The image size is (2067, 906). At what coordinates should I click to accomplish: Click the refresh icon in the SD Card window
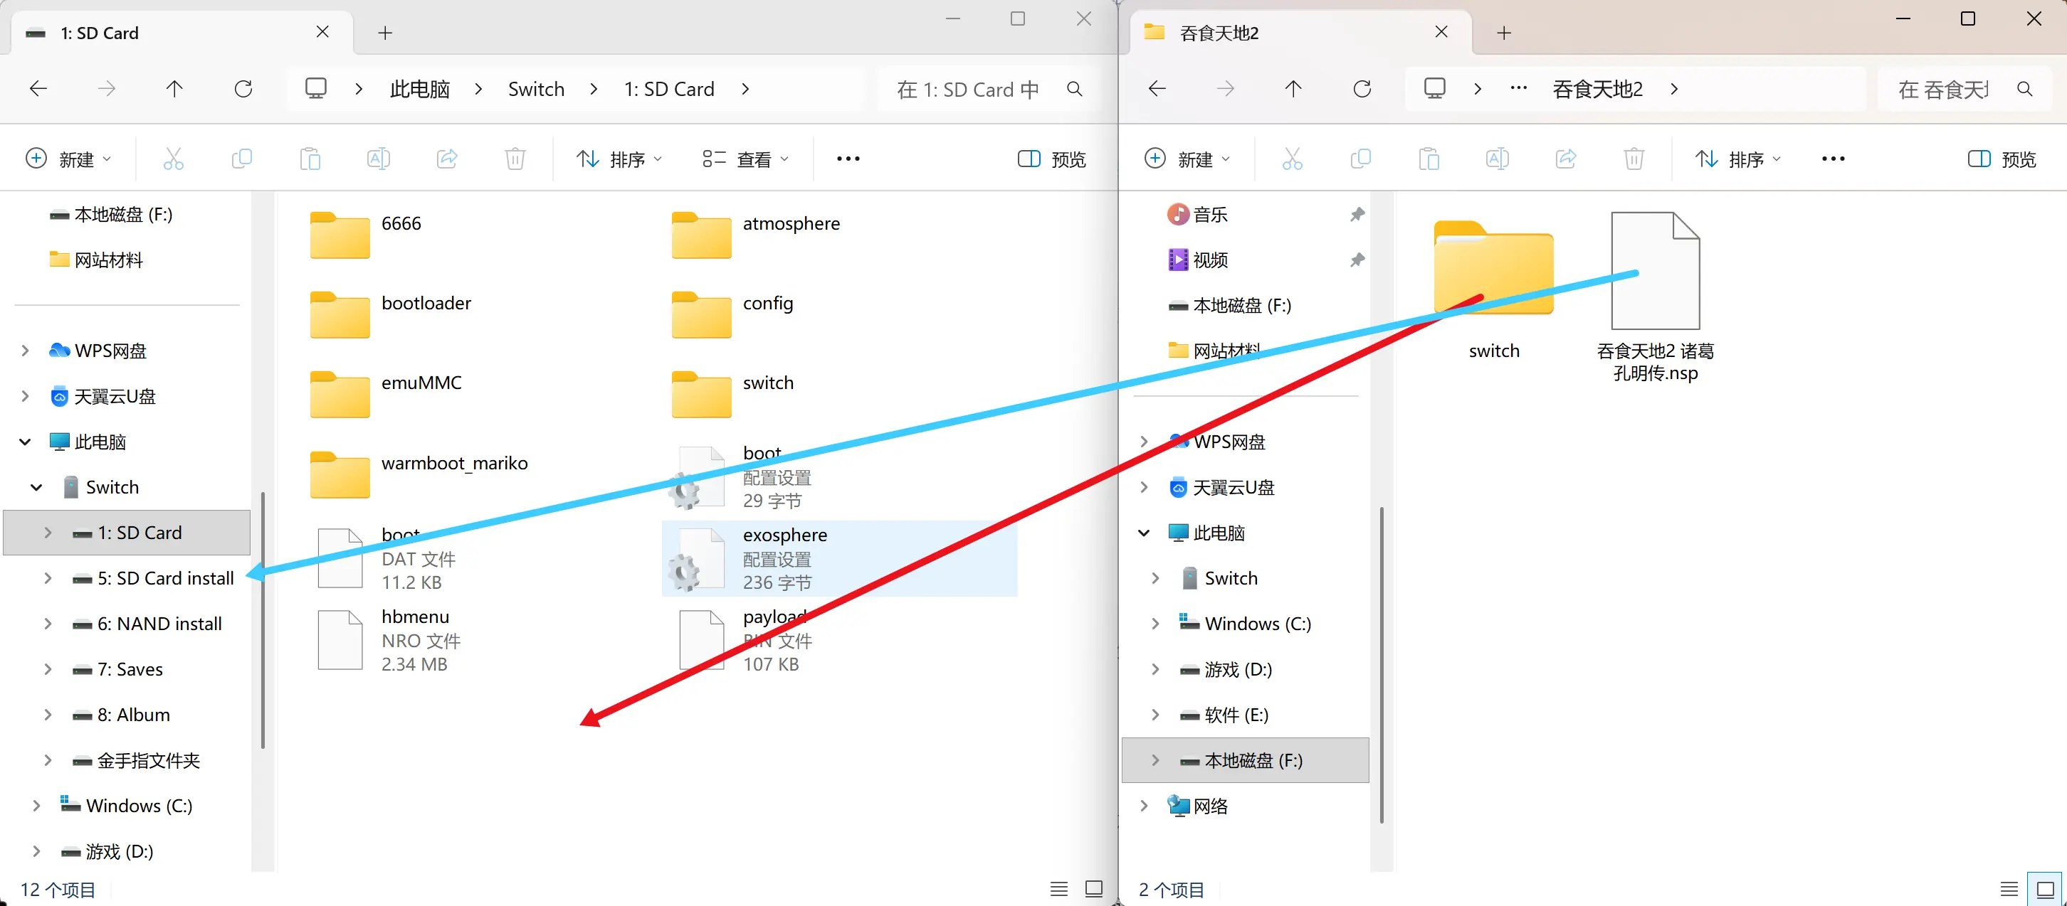coord(243,88)
